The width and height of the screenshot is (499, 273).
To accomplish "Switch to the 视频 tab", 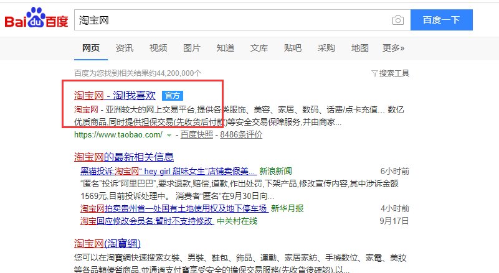I will coord(158,48).
